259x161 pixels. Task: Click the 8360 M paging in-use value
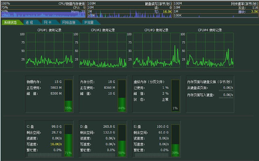pos(110,88)
